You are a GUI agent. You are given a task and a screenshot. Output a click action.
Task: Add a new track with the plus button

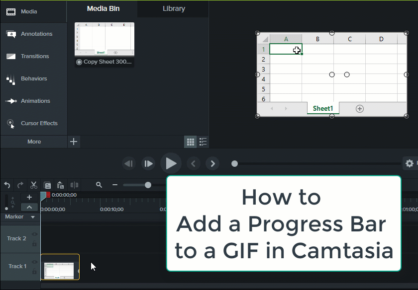[29, 197]
